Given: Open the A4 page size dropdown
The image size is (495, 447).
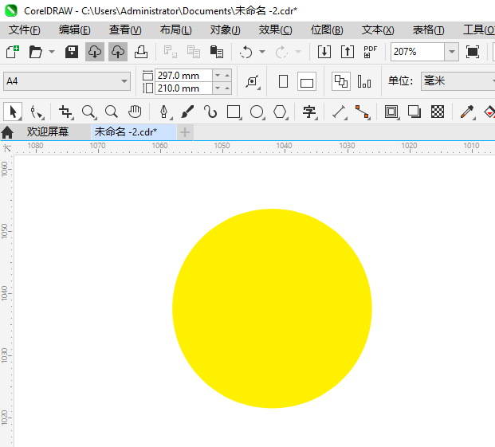Looking at the screenshot, I should (67, 81).
